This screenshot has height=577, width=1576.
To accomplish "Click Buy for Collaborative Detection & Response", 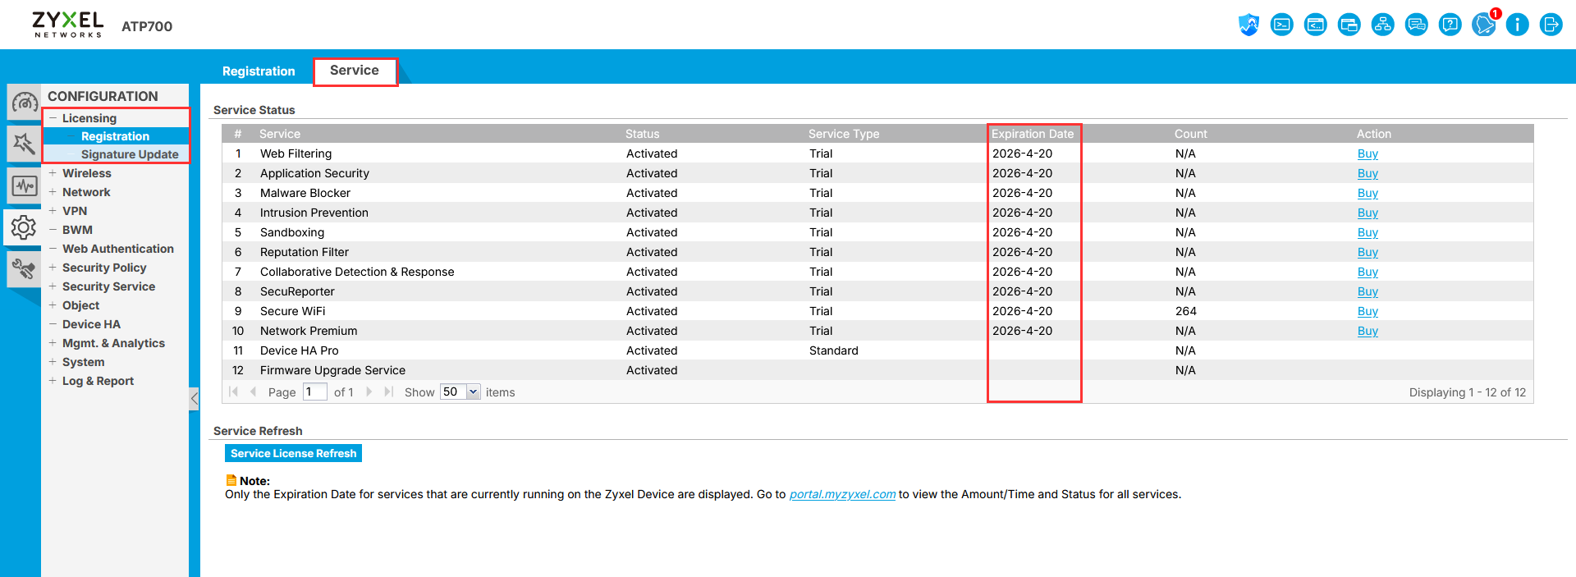I will point(1368,272).
